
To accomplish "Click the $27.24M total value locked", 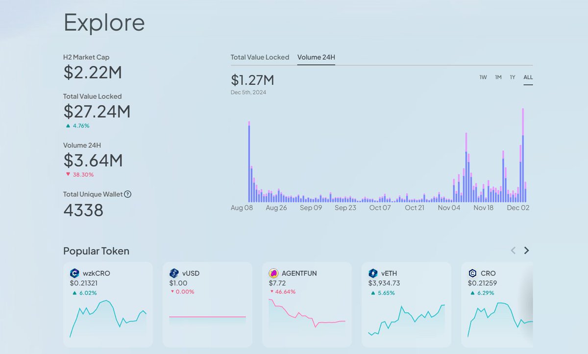I will pyautogui.click(x=97, y=112).
